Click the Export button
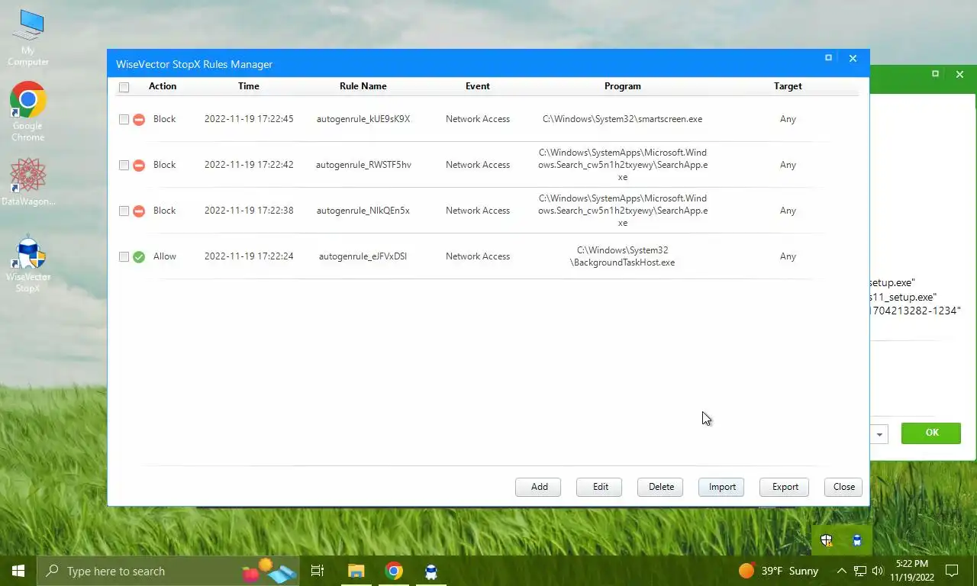This screenshot has height=586, width=977. (x=785, y=487)
